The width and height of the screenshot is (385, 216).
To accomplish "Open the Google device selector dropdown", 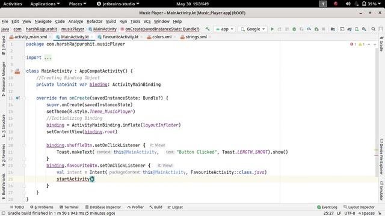I will click(x=253, y=29).
